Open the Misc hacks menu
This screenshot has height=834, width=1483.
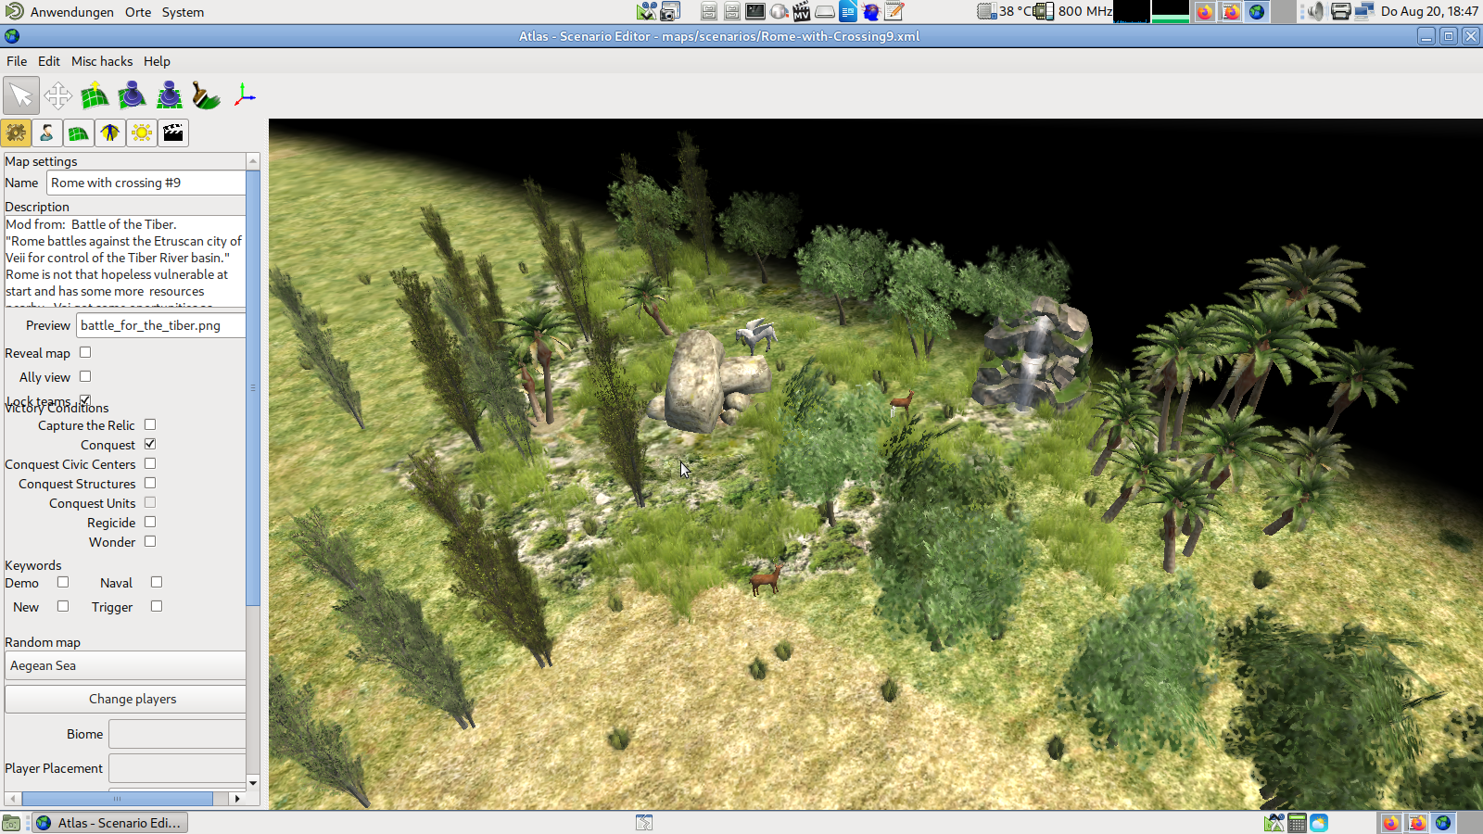[102, 61]
